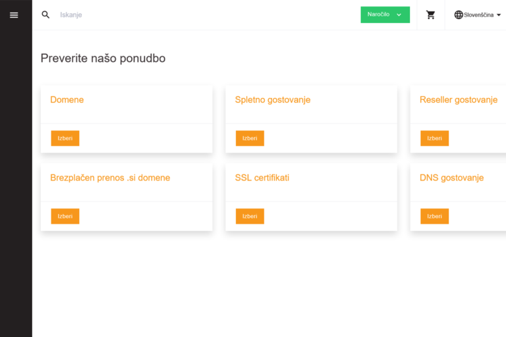506x337 pixels.
Task: Open the hamburger menu in sidebar
Action: coord(14,15)
